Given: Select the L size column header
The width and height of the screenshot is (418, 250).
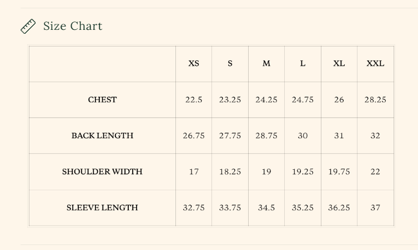Looking at the screenshot, I should click(x=303, y=64).
